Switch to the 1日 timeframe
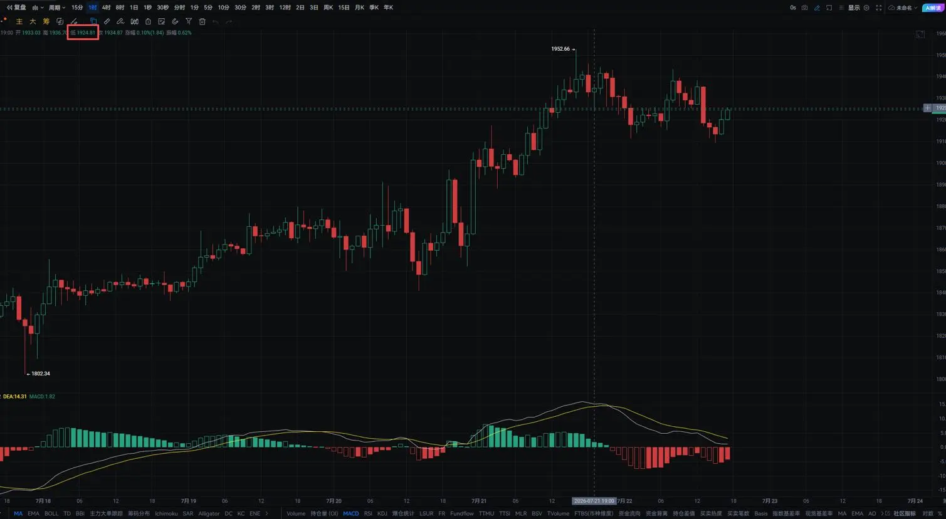The image size is (946, 519). pyautogui.click(x=134, y=8)
